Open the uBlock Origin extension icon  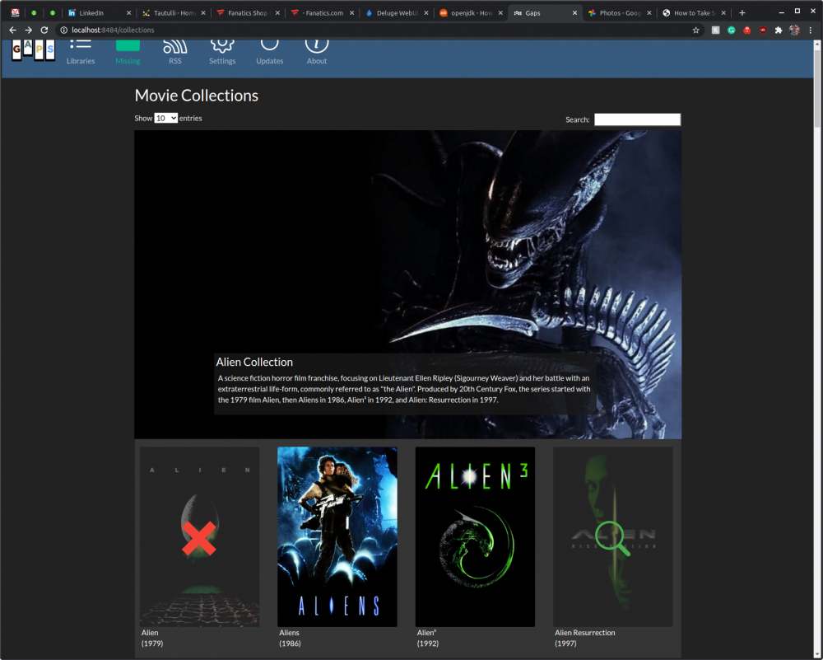763,30
